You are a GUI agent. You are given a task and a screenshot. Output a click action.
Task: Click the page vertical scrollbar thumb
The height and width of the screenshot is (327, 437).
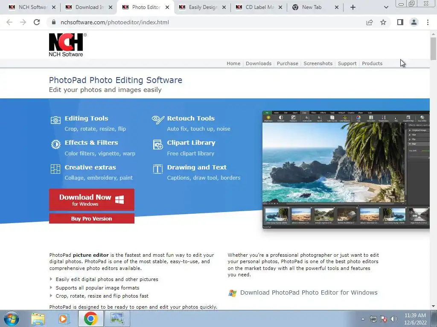coord(433,49)
